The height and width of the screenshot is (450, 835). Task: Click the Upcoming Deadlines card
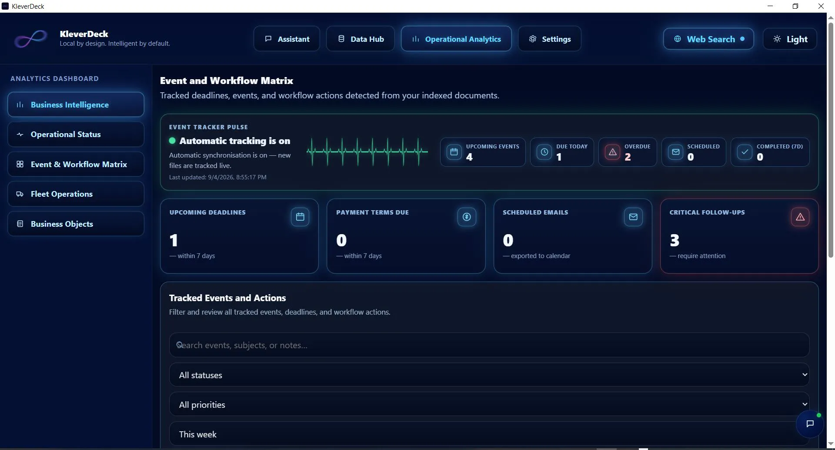pyautogui.click(x=239, y=236)
